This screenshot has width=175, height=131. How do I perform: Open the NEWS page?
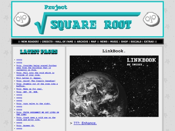pos(104,41)
